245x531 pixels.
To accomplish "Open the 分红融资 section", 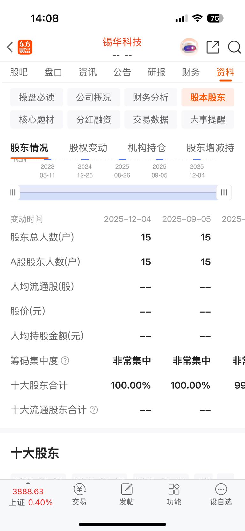I will (94, 120).
